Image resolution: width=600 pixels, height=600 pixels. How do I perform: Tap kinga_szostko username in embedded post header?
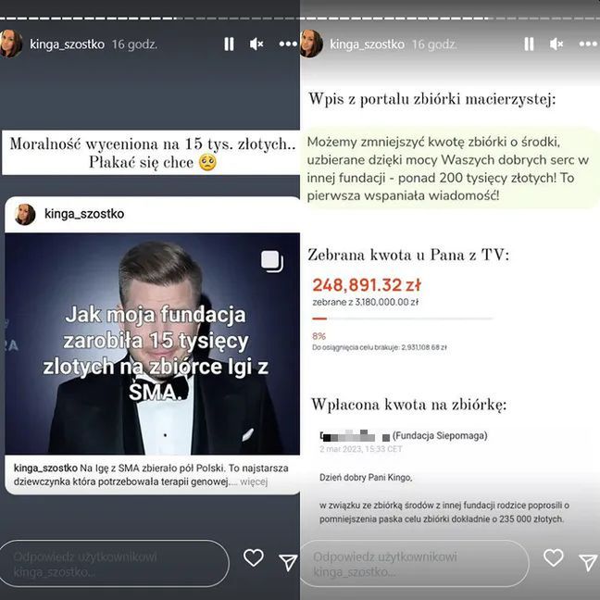pyautogui.click(x=84, y=214)
